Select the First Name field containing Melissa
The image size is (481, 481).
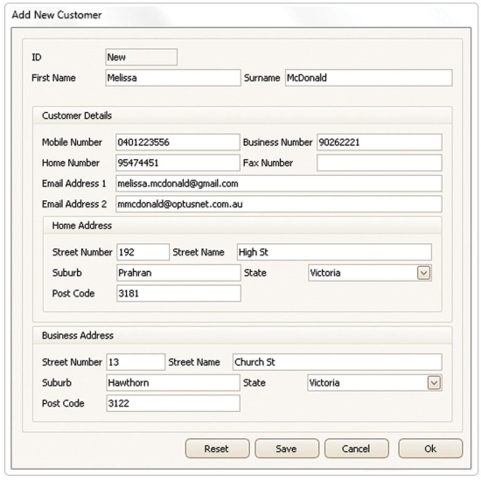(x=173, y=78)
